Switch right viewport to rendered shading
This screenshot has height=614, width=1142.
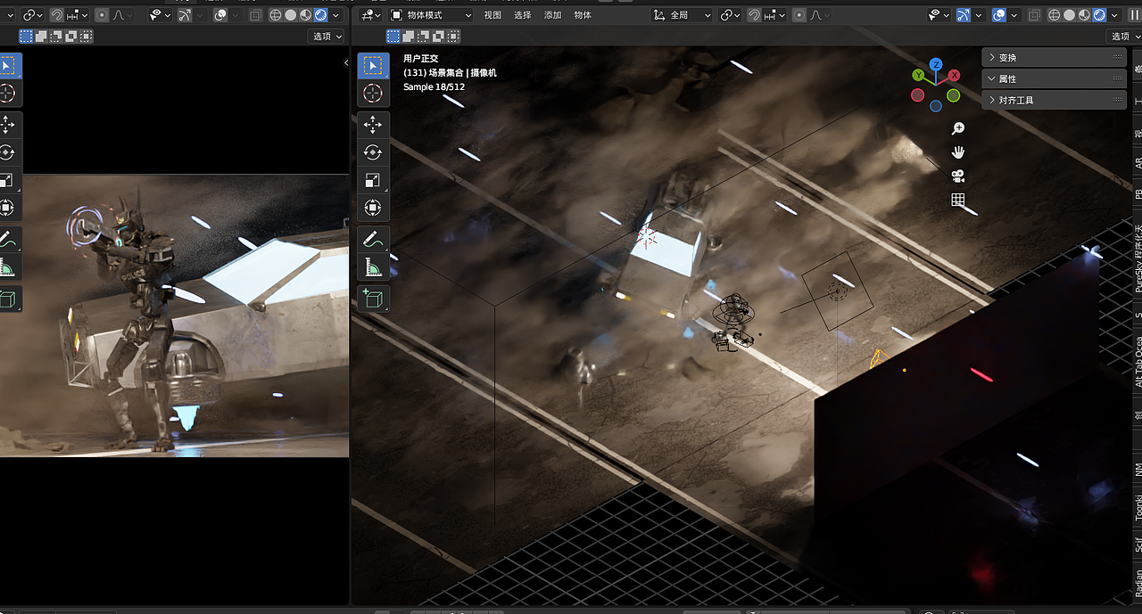pos(1099,15)
